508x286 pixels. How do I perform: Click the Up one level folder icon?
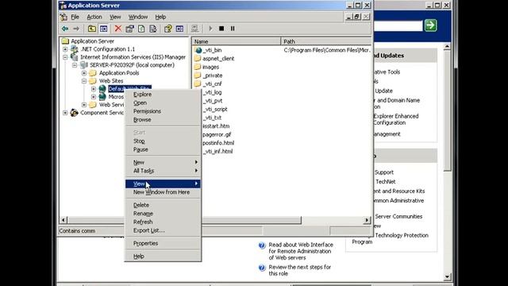[92, 29]
